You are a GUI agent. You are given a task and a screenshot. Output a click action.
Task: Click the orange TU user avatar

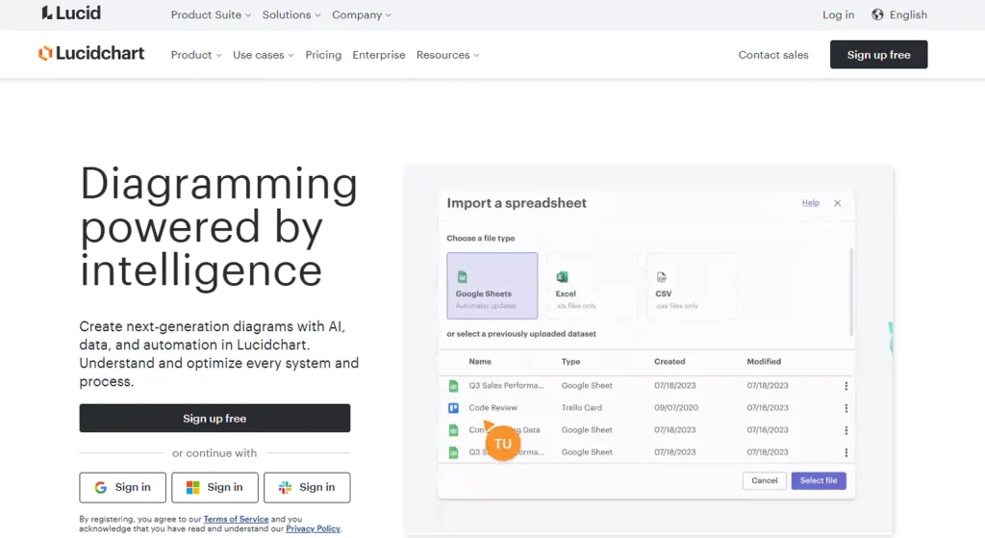502,444
